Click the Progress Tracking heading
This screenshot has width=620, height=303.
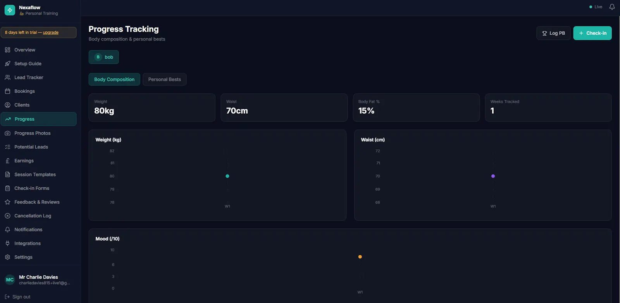pyautogui.click(x=124, y=29)
